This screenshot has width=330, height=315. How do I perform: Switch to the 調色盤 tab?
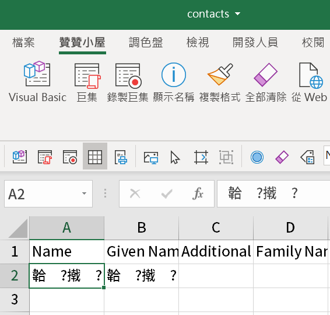pyautogui.click(x=146, y=43)
